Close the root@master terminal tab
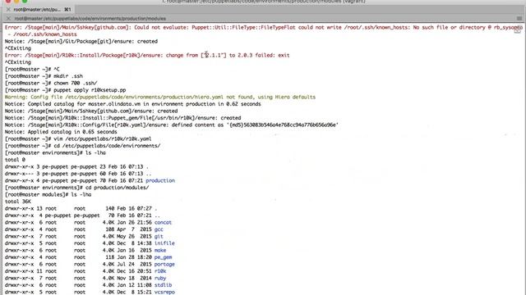 8,9
